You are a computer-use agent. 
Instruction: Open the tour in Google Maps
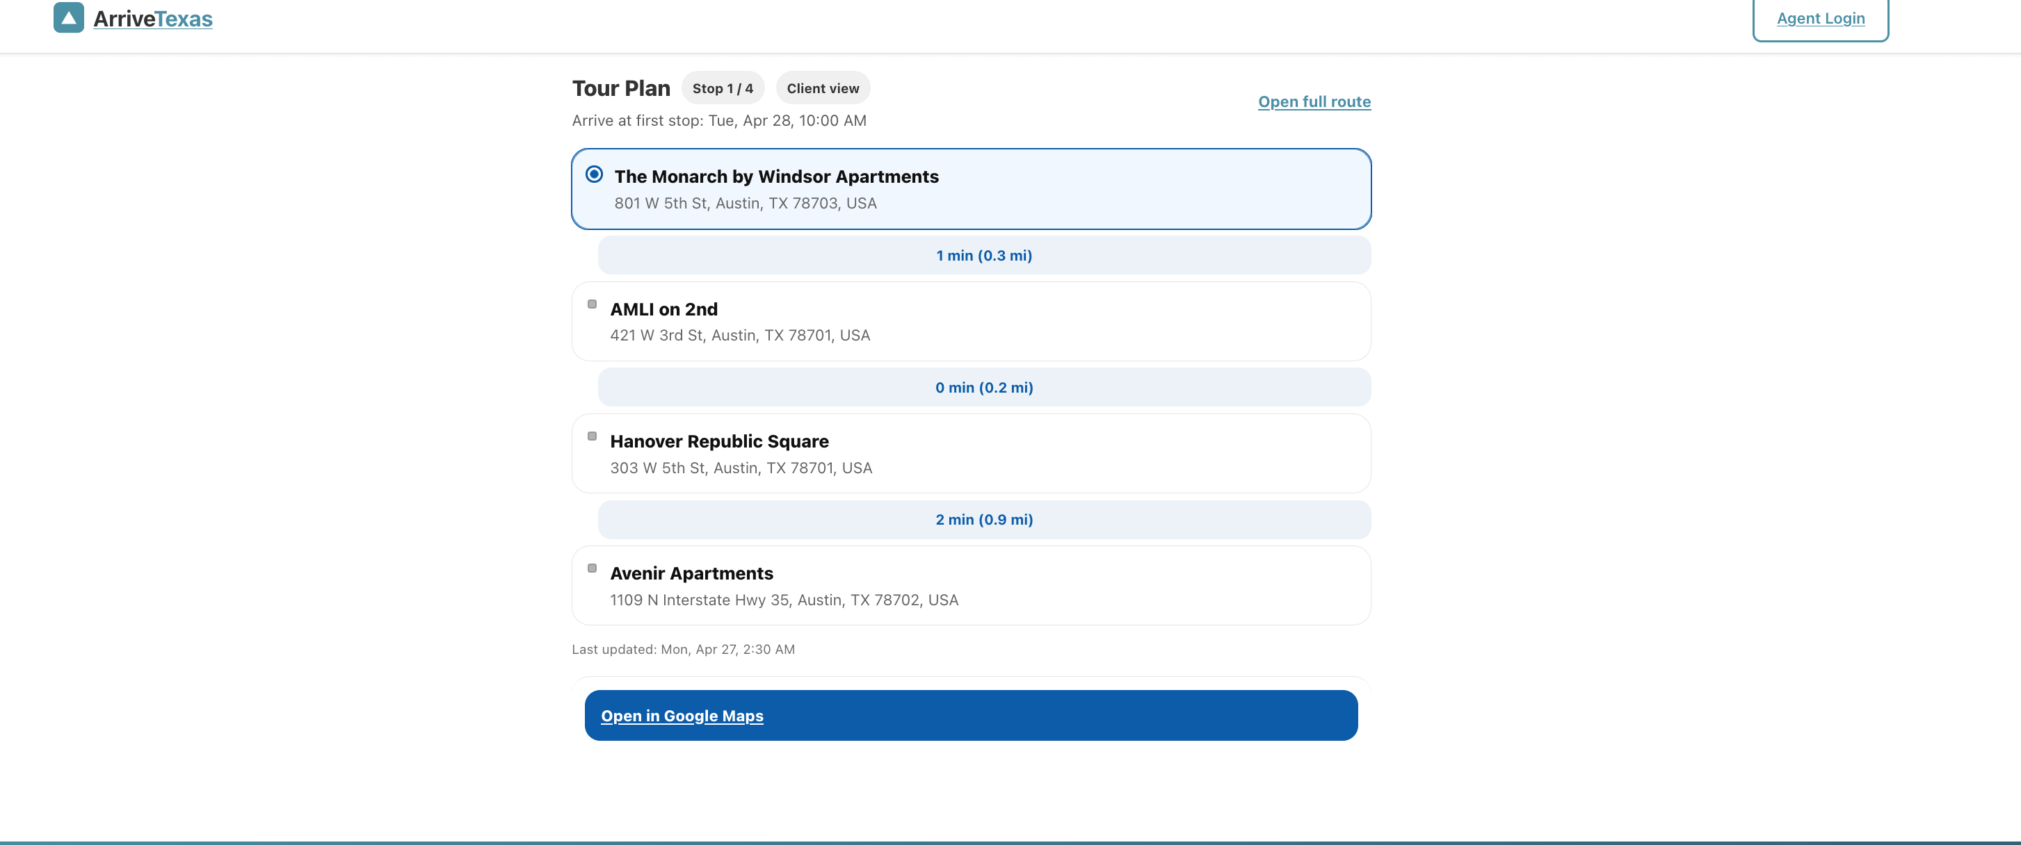(x=972, y=715)
